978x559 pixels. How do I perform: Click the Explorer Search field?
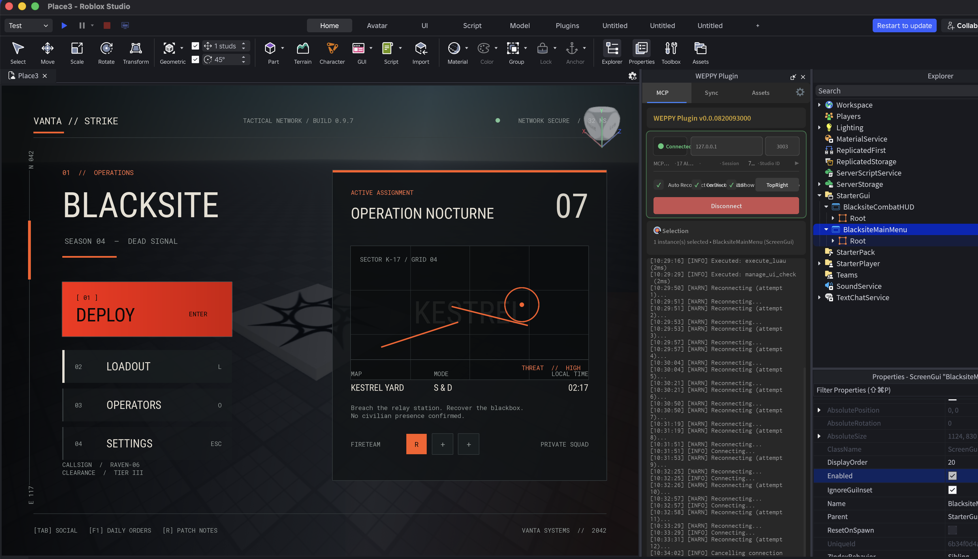click(x=897, y=91)
